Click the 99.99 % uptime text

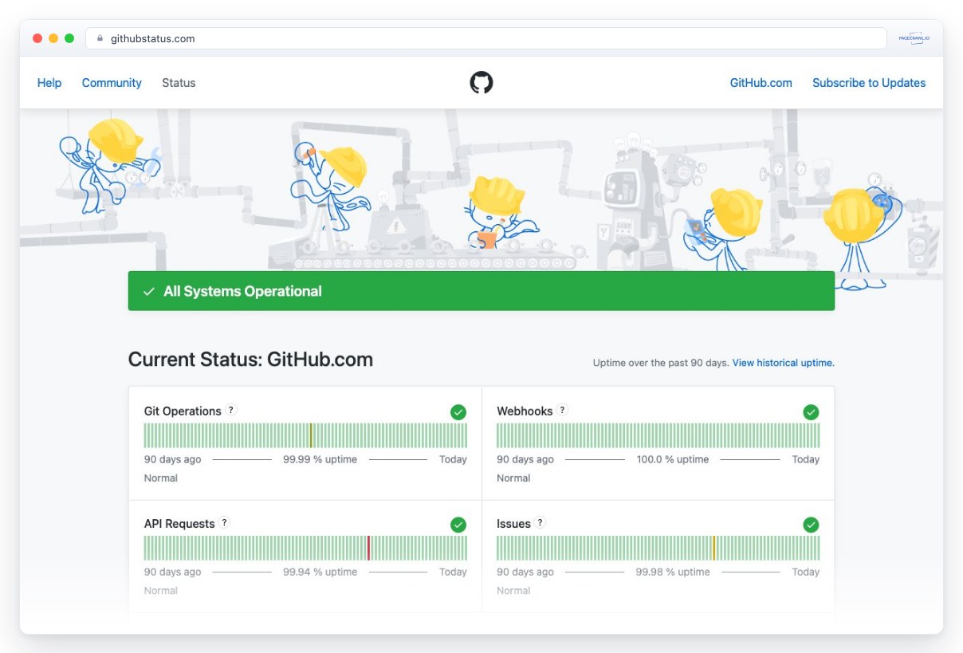320,459
